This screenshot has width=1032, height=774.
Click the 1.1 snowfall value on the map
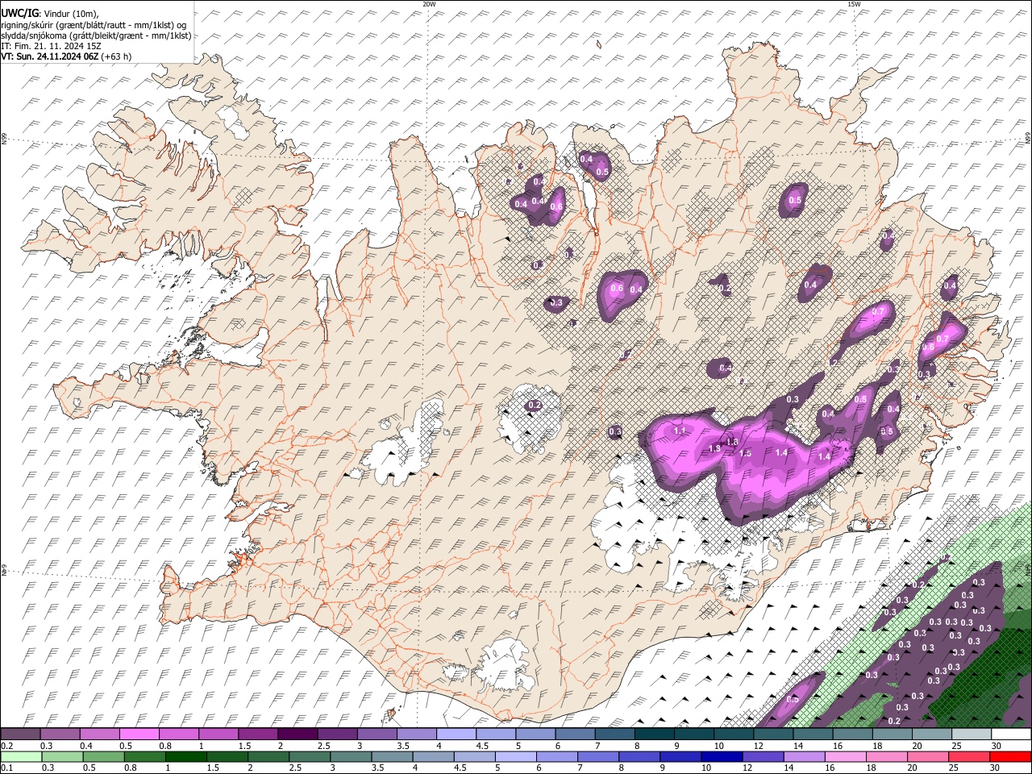(679, 432)
